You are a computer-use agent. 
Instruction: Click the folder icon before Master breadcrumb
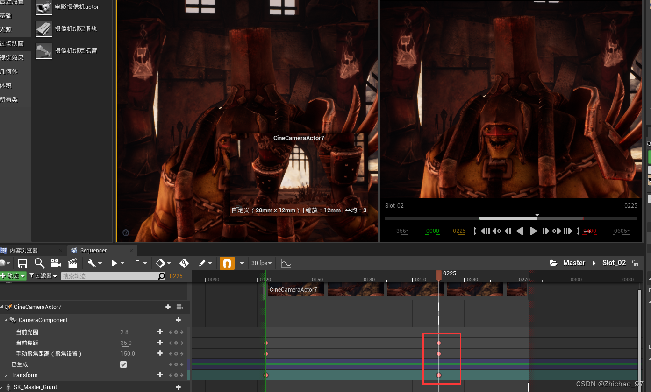554,263
